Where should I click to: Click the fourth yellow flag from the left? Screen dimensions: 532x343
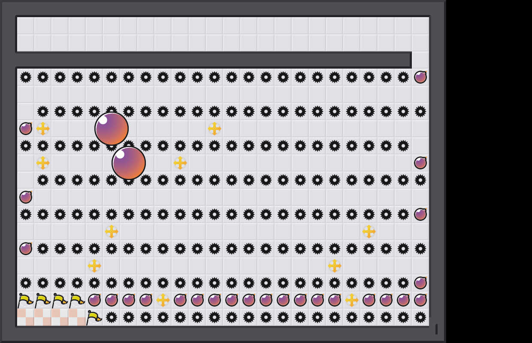pyautogui.click(x=77, y=300)
